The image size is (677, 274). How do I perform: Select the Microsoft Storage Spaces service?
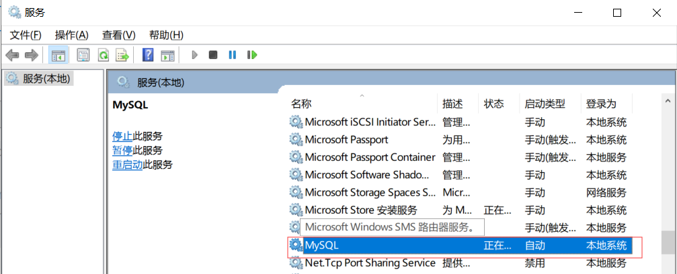[460, 193]
